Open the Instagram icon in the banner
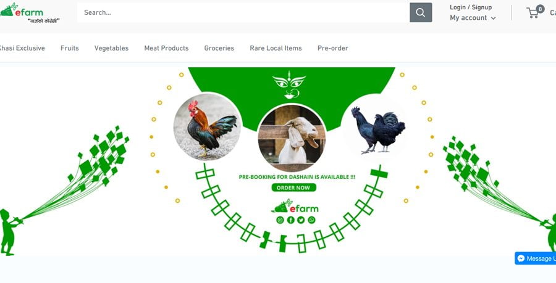556x283 pixels. 280,220
